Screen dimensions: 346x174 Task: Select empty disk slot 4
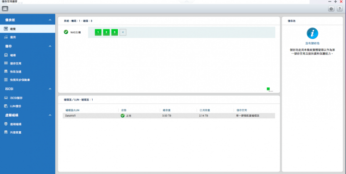point(123,32)
